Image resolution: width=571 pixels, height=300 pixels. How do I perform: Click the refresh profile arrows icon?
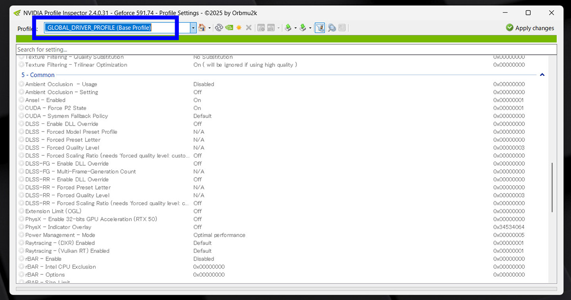(219, 28)
